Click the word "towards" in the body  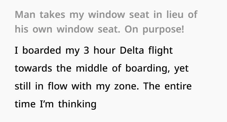[x=33, y=68]
